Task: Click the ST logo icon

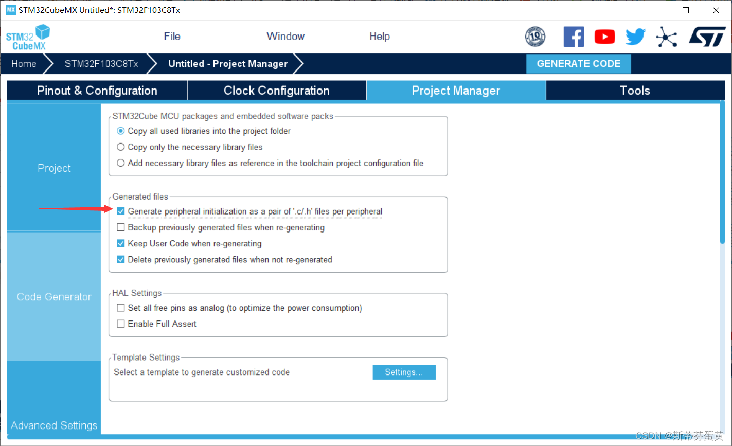Action: coord(707,37)
